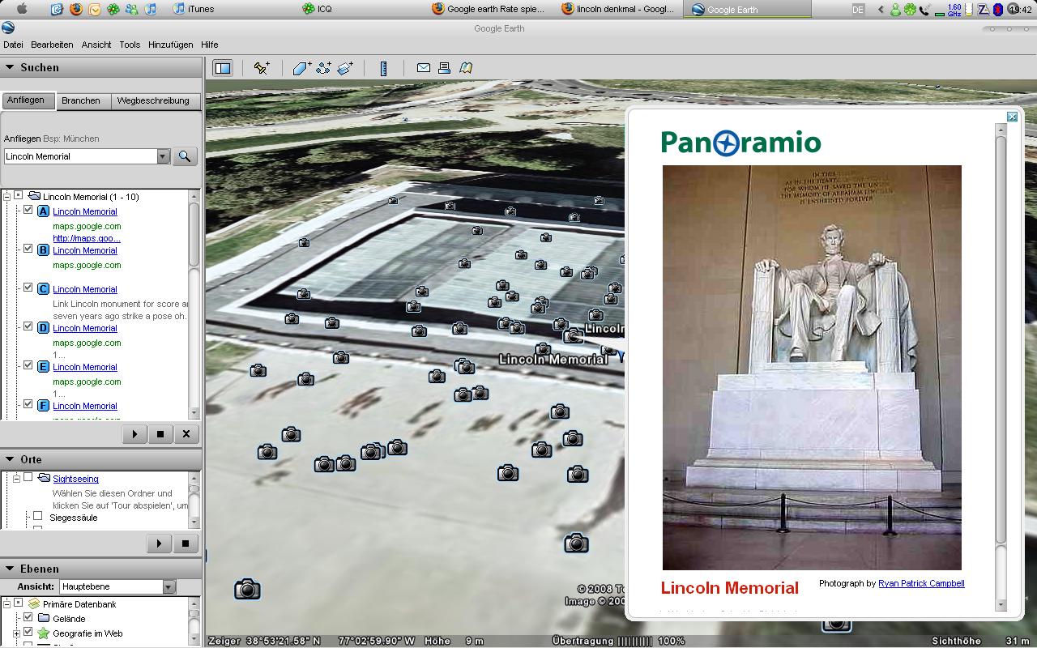The height and width of the screenshot is (648, 1037).
Task: Clear search results with the X button
Action: click(186, 434)
